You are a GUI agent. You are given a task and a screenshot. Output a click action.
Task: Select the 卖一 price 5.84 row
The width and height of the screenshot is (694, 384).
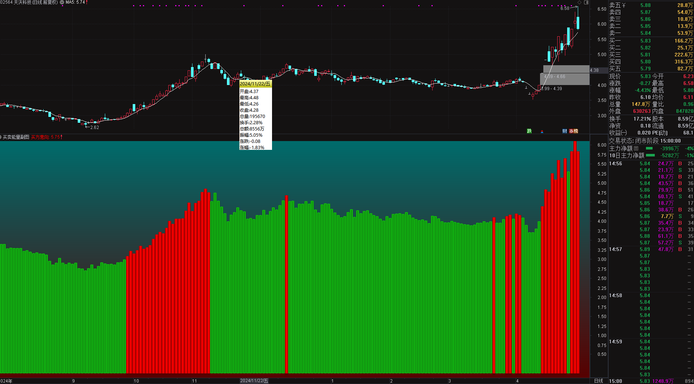coord(651,33)
